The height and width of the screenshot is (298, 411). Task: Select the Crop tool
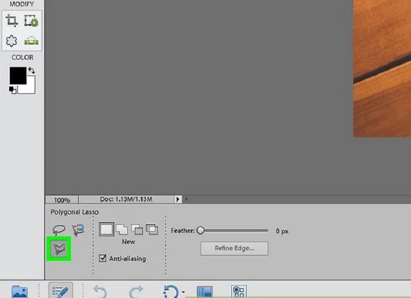11,21
